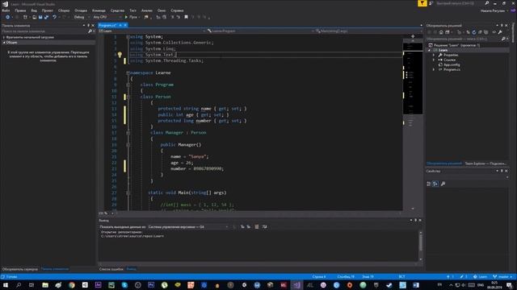The width and height of the screenshot is (517, 290).
Task: Click the editor split window handle icon
Action: 413,36
